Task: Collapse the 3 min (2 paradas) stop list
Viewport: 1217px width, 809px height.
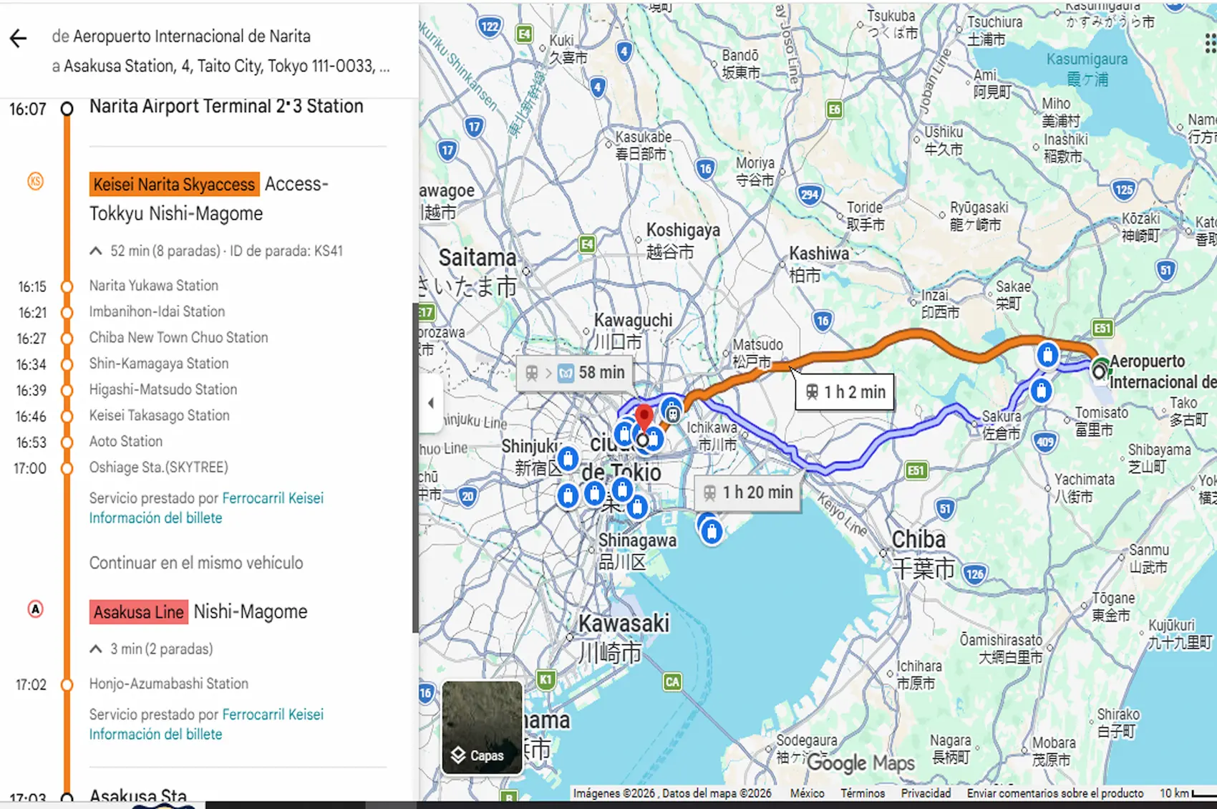Action: coord(95,649)
